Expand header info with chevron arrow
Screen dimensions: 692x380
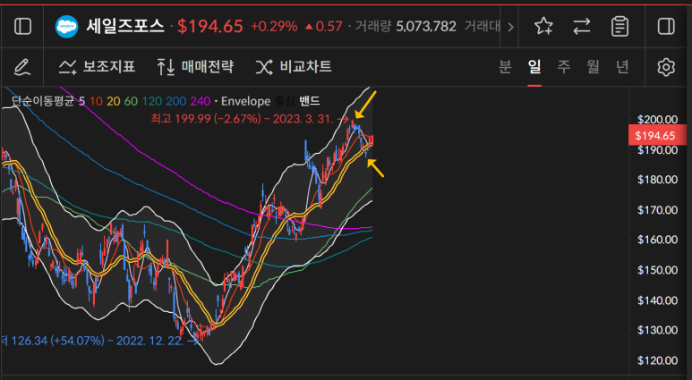510,27
